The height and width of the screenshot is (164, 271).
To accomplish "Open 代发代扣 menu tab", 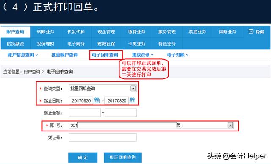I will coord(76,32).
